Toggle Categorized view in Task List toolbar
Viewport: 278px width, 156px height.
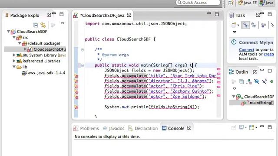pyautogui.click(x=246, y=25)
